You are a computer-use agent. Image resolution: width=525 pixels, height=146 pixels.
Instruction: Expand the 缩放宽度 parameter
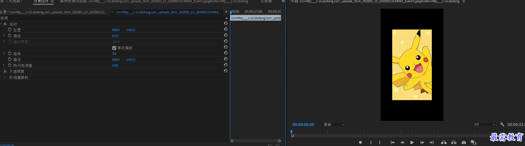pyautogui.click(x=4, y=42)
